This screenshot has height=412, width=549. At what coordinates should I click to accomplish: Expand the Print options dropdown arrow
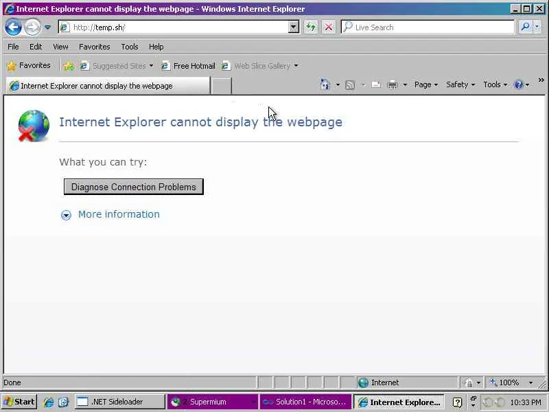(x=405, y=84)
